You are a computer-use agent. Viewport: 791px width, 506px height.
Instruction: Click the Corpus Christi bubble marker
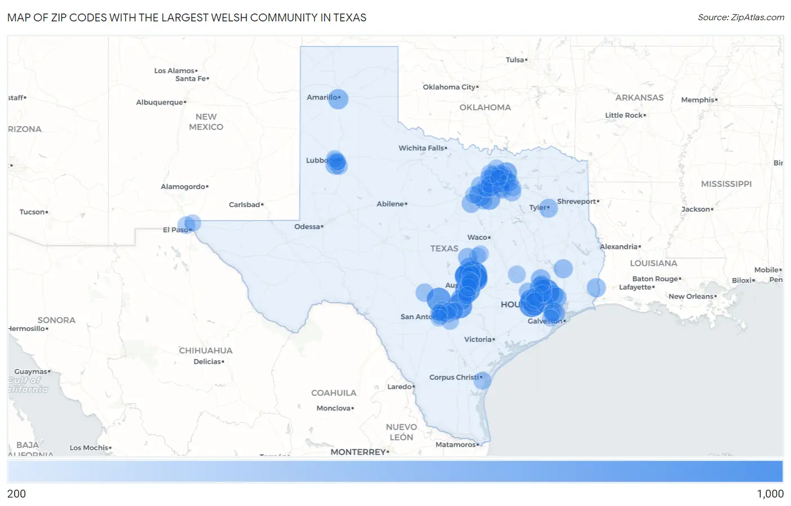pyautogui.click(x=482, y=380)
